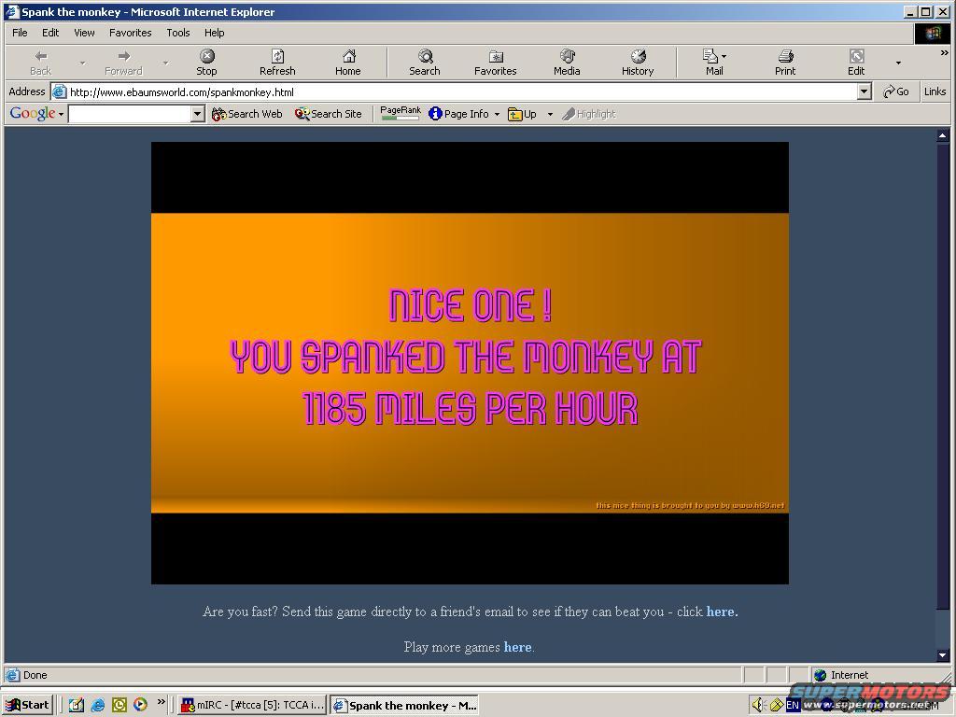This screenshot has width=956, height=717.
Task: Open the Mail button dropdown
Action: click(x=724, y=57)
